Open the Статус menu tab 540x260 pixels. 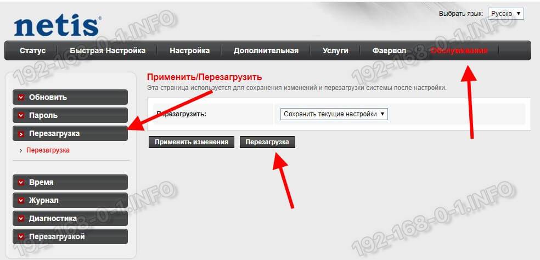33,50
